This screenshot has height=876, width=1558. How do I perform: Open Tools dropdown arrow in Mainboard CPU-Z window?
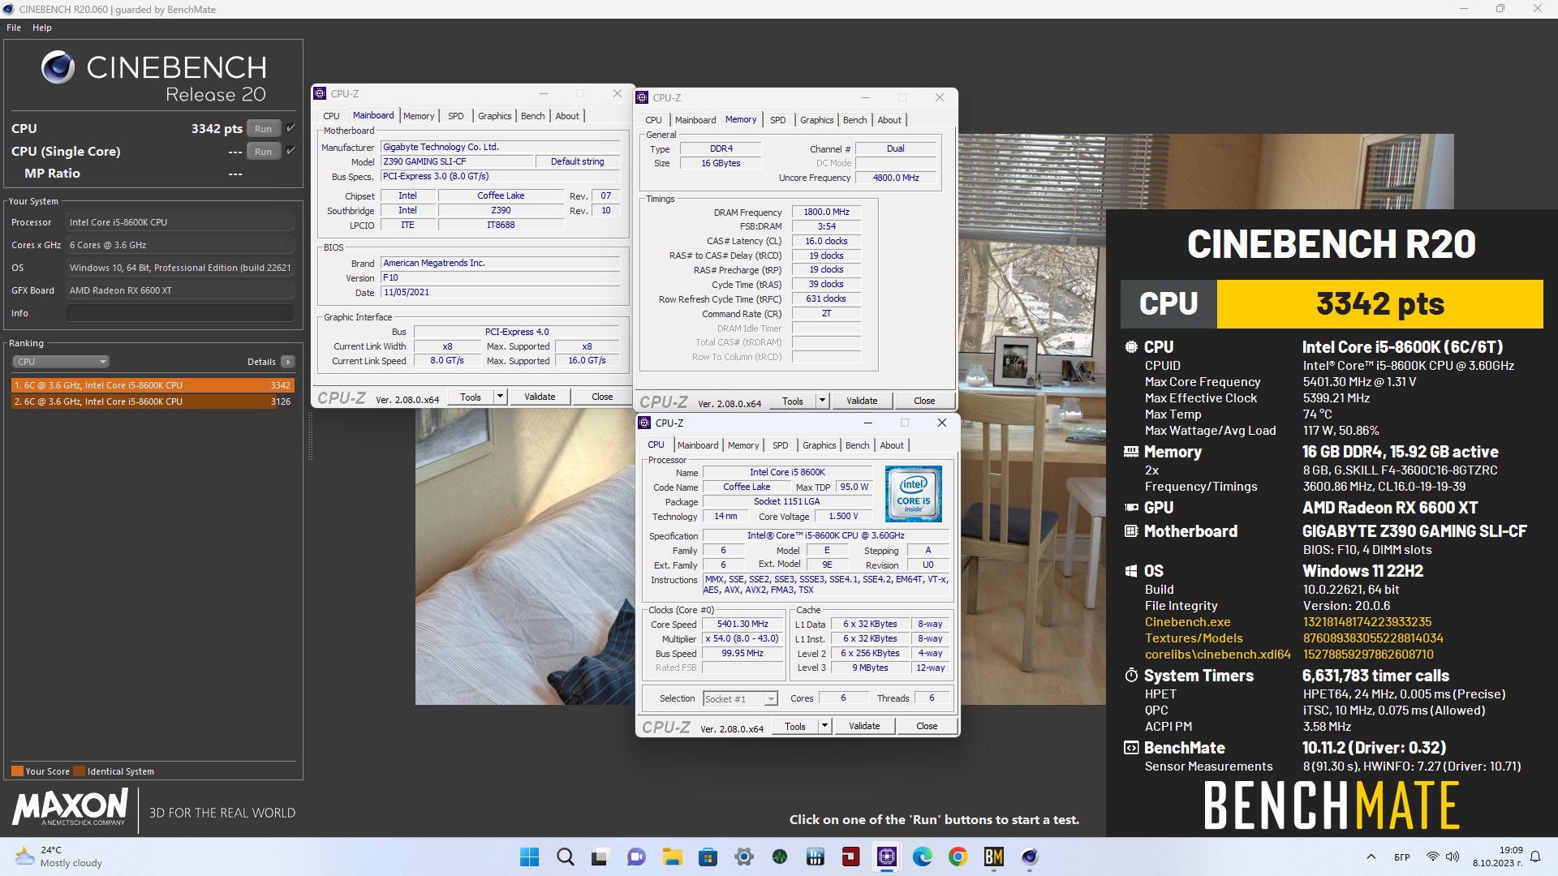pyautogui.click(x=501, y=397)
